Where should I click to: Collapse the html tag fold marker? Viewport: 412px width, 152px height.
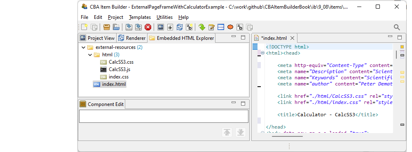coord(262,53)
